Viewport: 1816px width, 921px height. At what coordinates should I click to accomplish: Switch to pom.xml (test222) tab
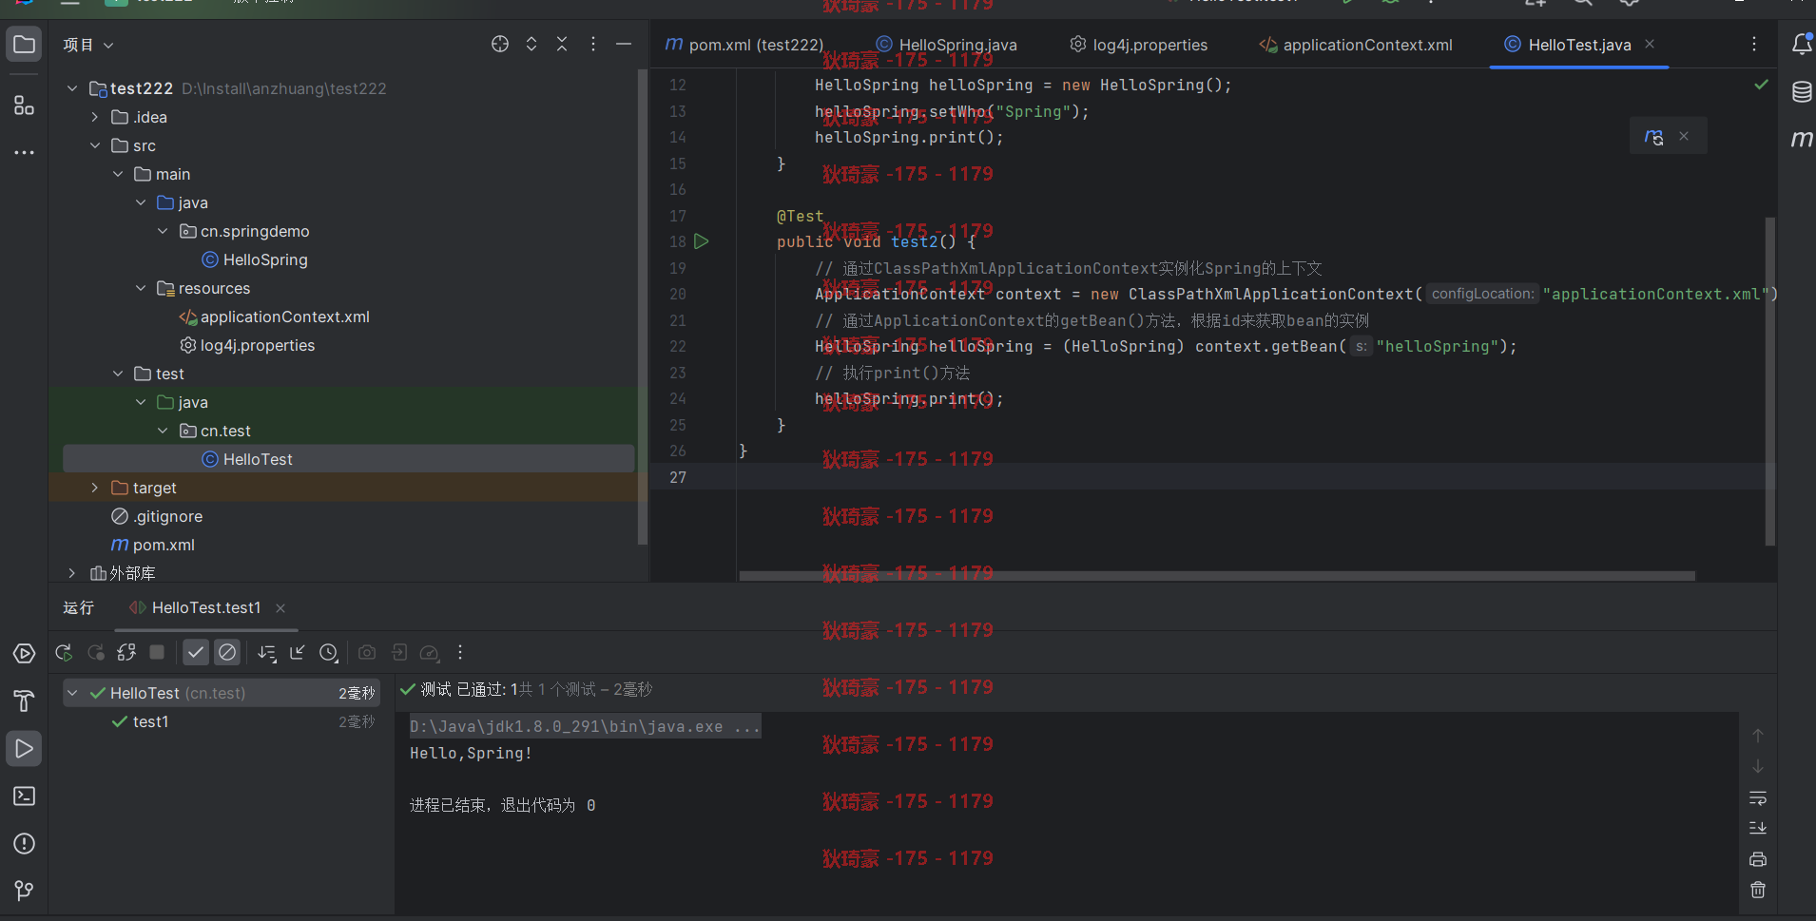click(x=744, y=45)
